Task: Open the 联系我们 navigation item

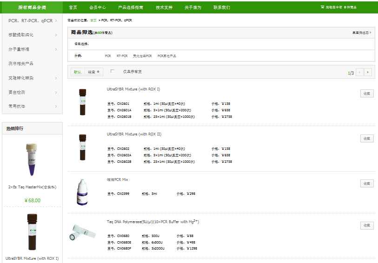Action: click(222, 7)
